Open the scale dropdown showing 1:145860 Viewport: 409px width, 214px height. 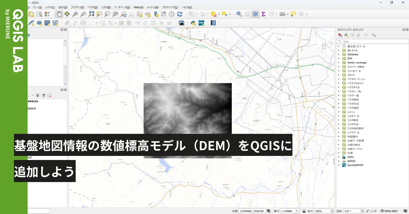click(296, 211)
